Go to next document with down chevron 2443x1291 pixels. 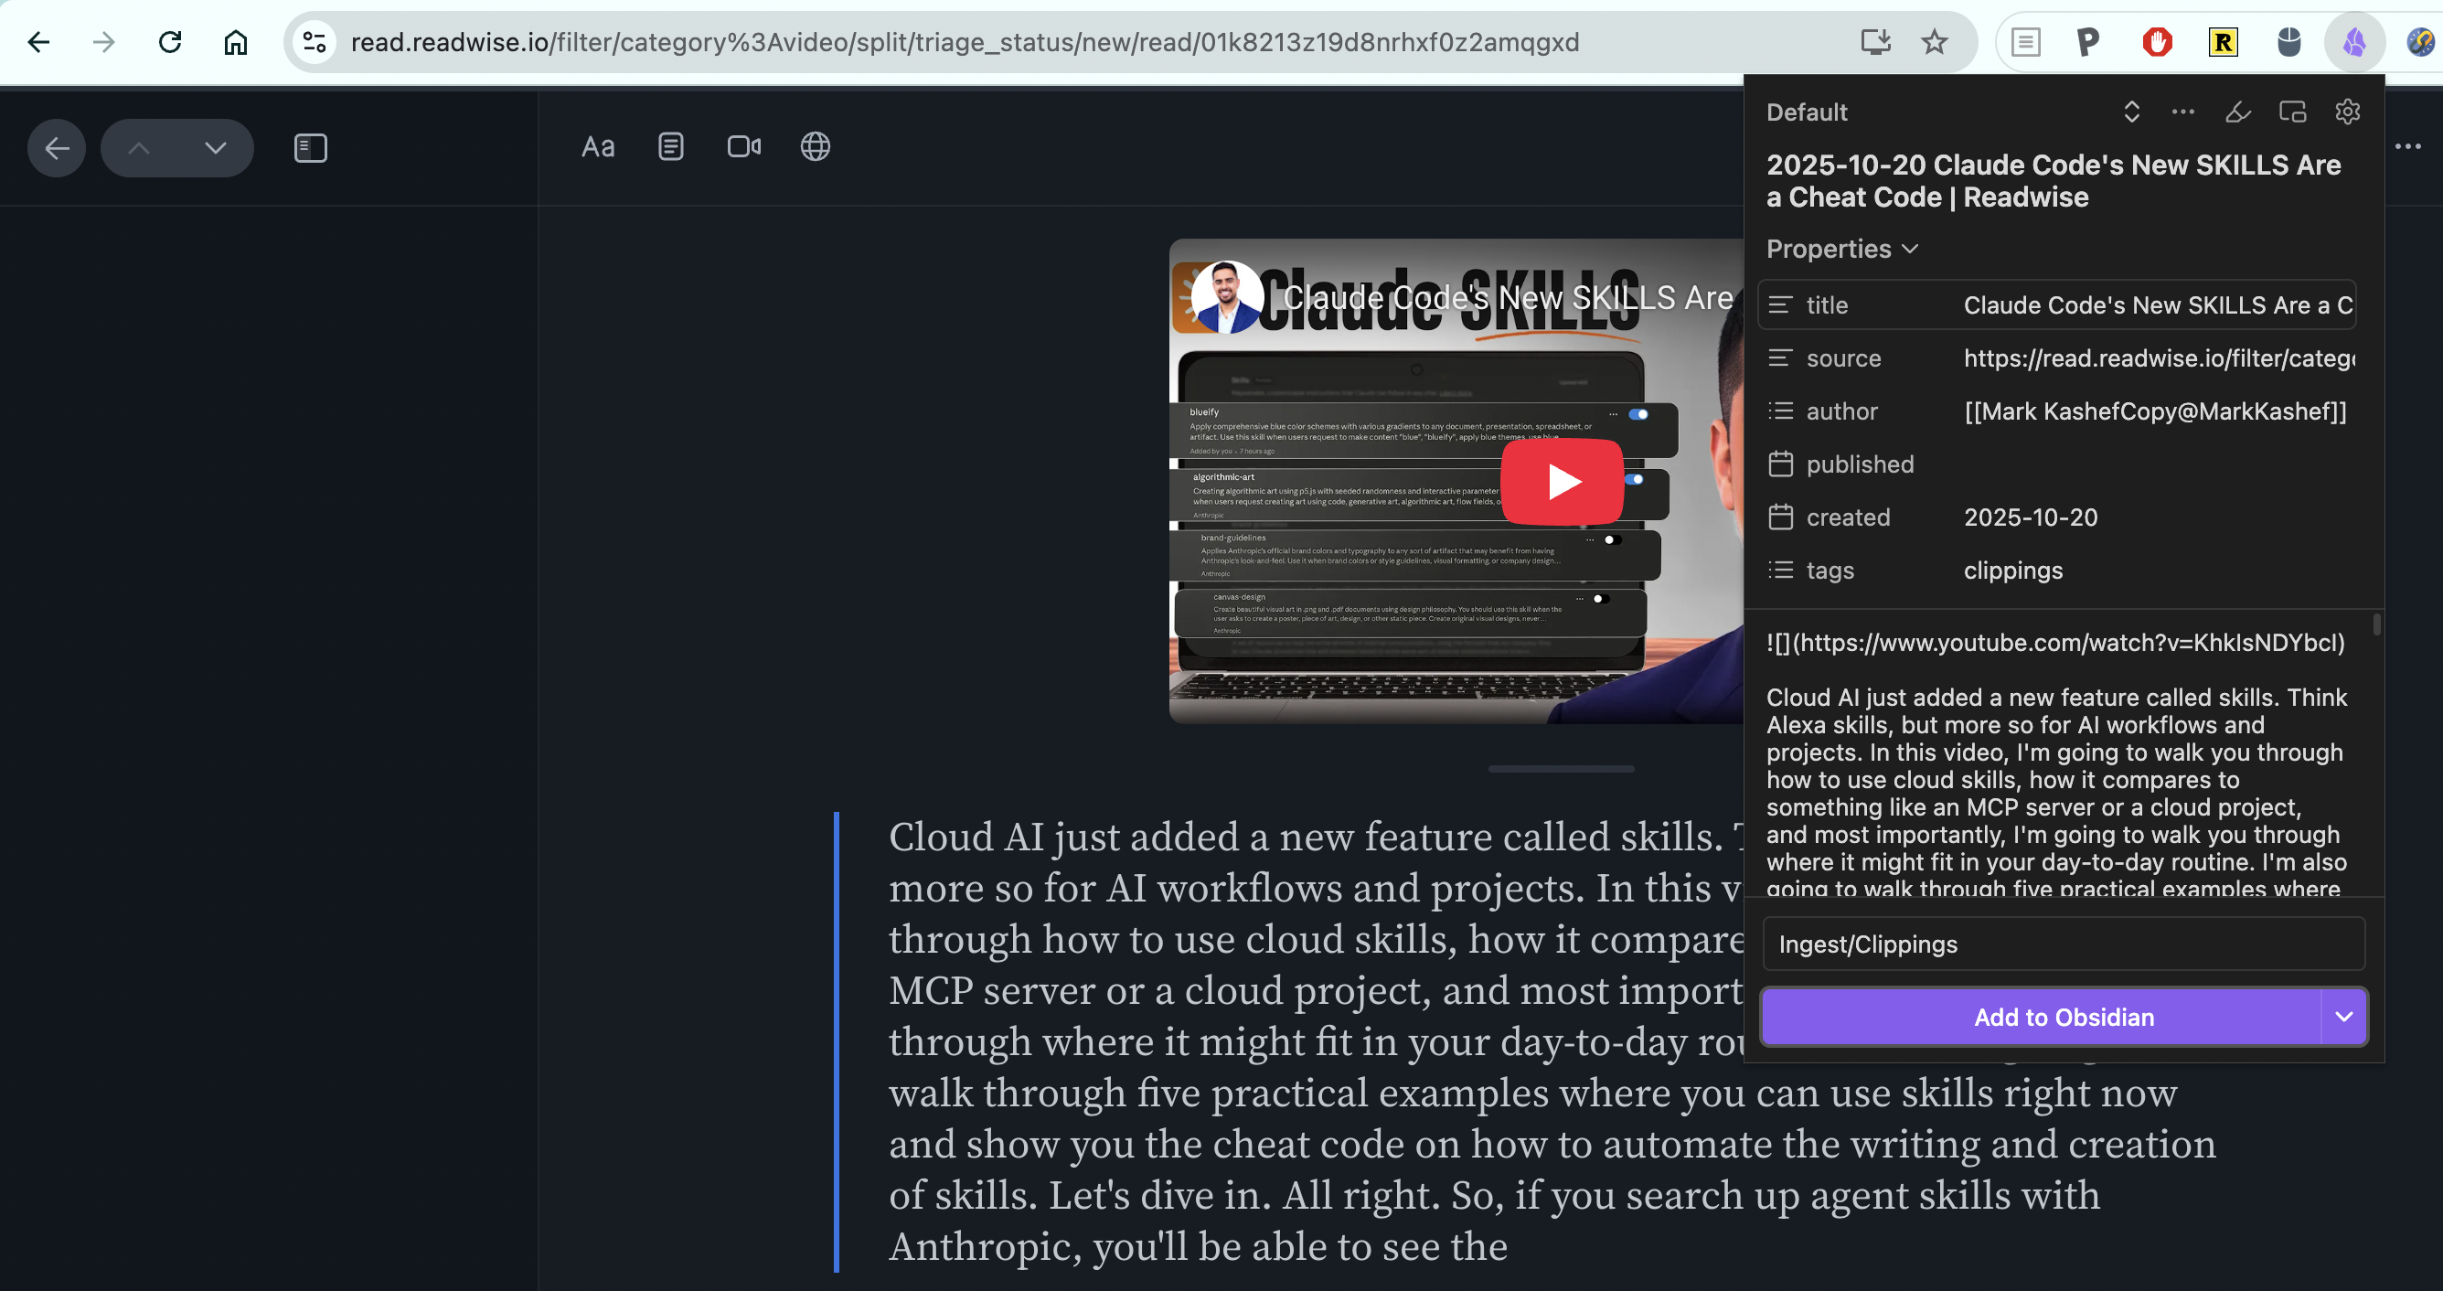click(x=215, y=147)
